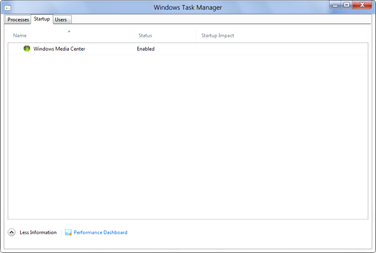
Task: Collapse view using Less Information arrow
Action: tap(12, 232)
